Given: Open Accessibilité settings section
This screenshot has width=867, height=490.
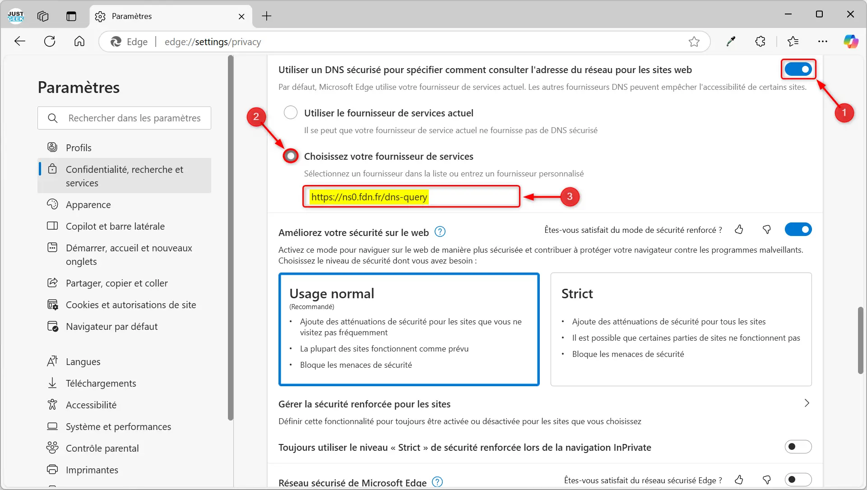Looking at the screenshot, I should point(124,405).
